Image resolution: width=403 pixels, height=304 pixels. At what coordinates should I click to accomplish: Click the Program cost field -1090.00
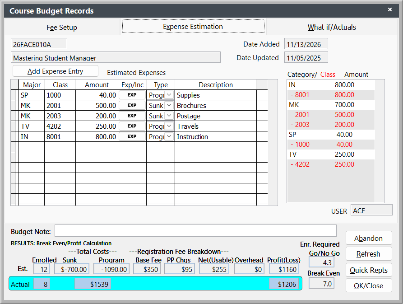111,269
